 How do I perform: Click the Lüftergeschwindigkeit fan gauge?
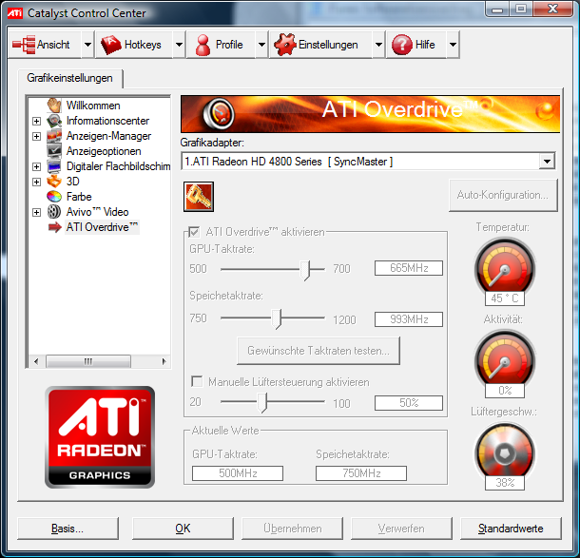[505, 452]
